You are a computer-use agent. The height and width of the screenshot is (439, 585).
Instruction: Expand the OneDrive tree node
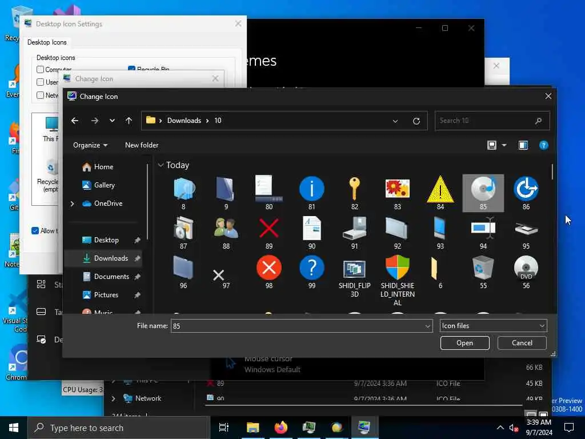pos(73,203)
